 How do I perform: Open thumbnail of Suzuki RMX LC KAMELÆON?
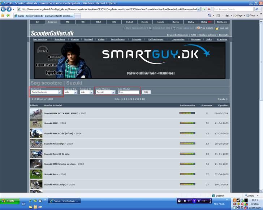tap(36, 113)
